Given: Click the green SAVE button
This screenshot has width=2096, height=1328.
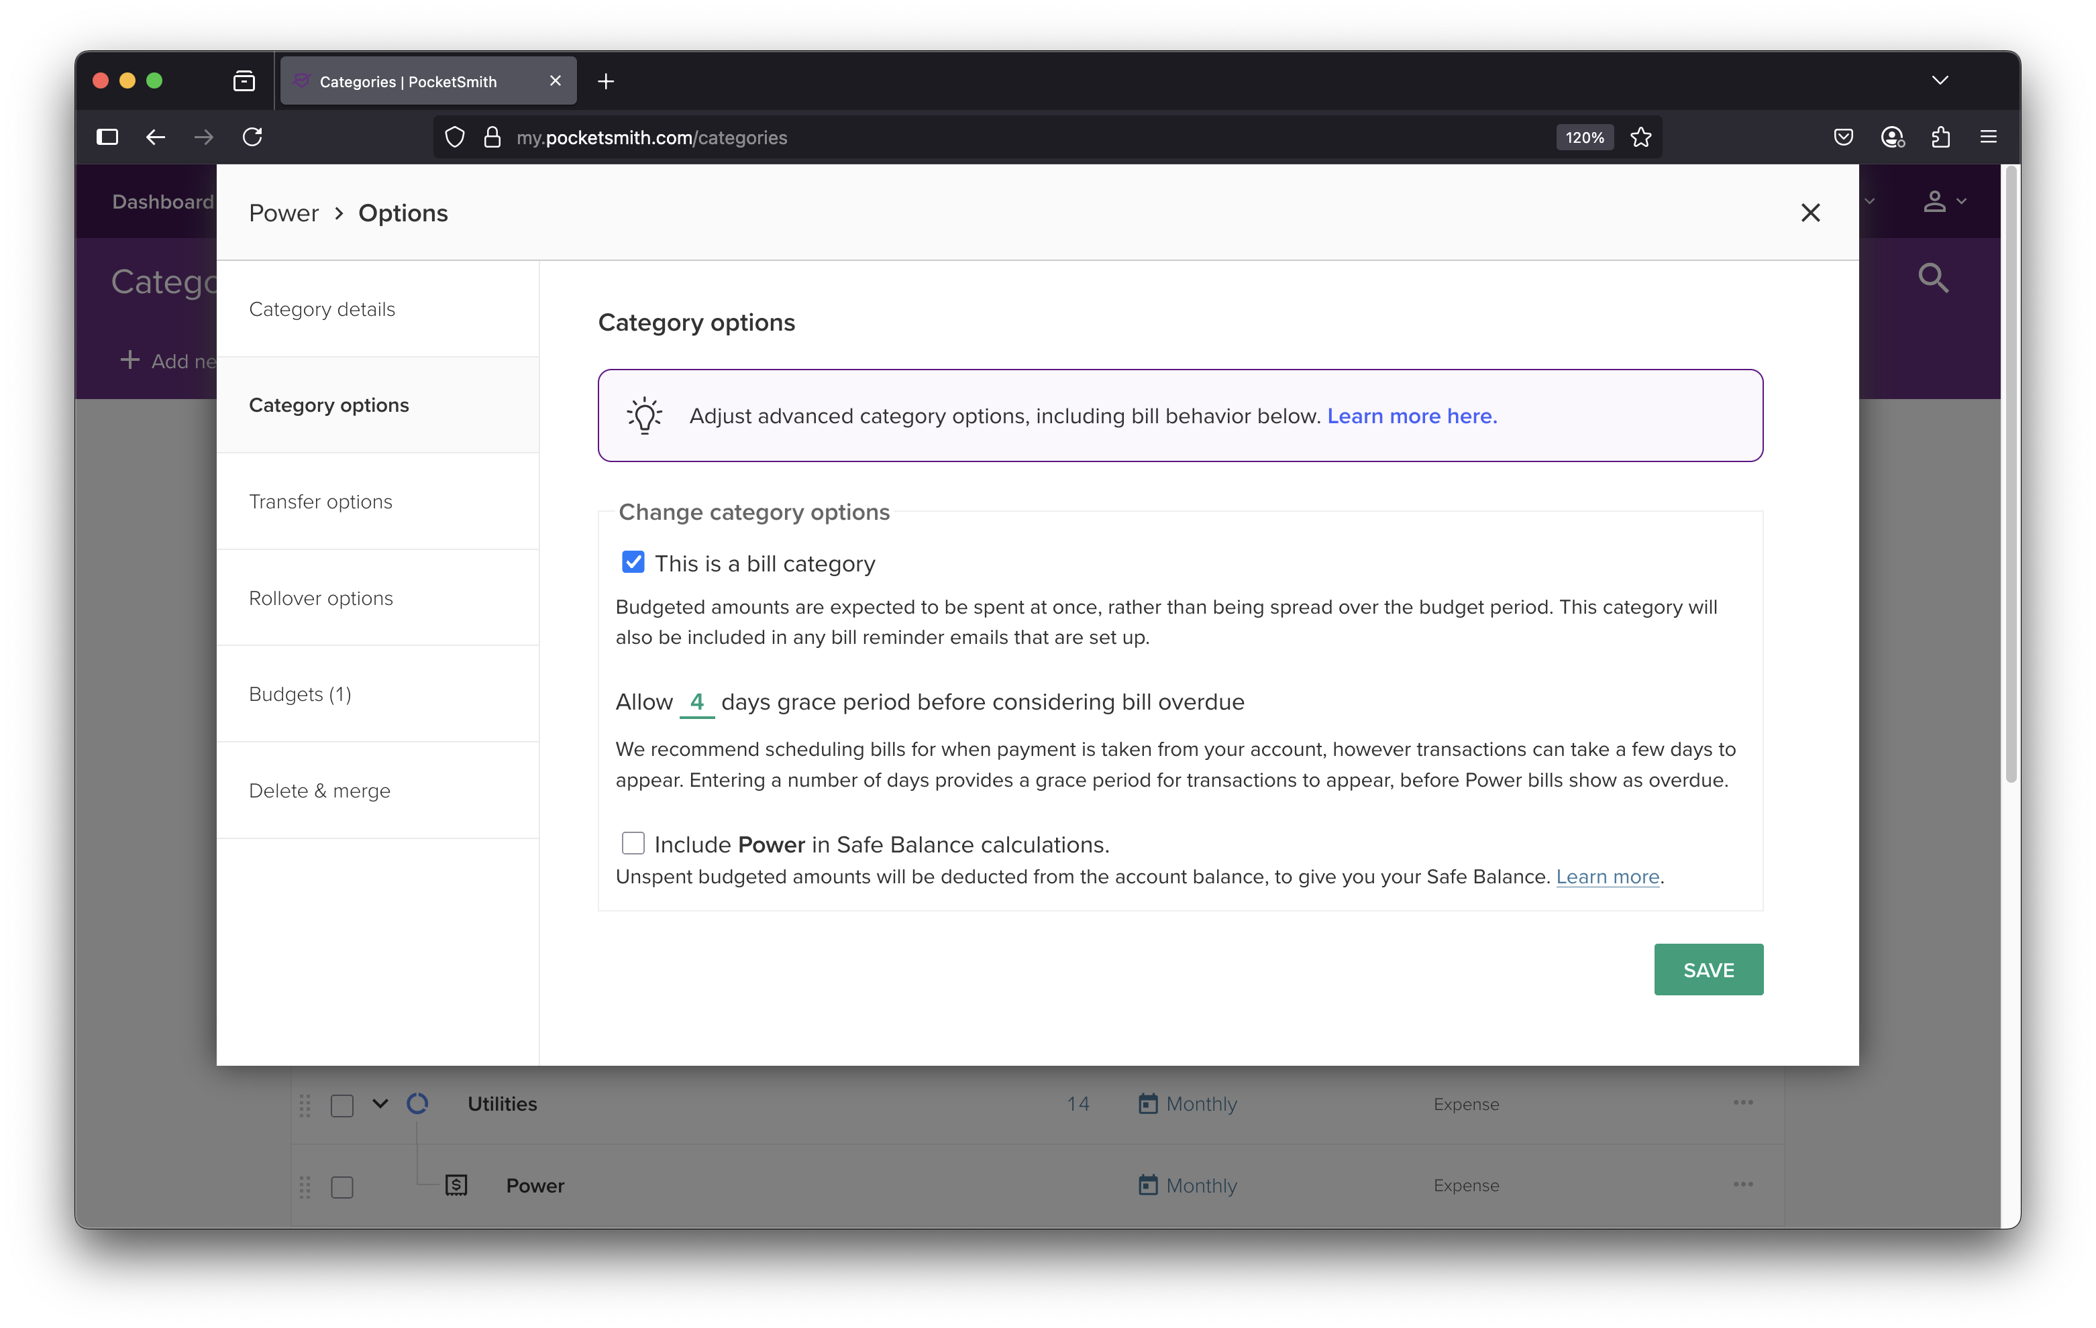Looking at the screenshot, I should point(1708,969).
